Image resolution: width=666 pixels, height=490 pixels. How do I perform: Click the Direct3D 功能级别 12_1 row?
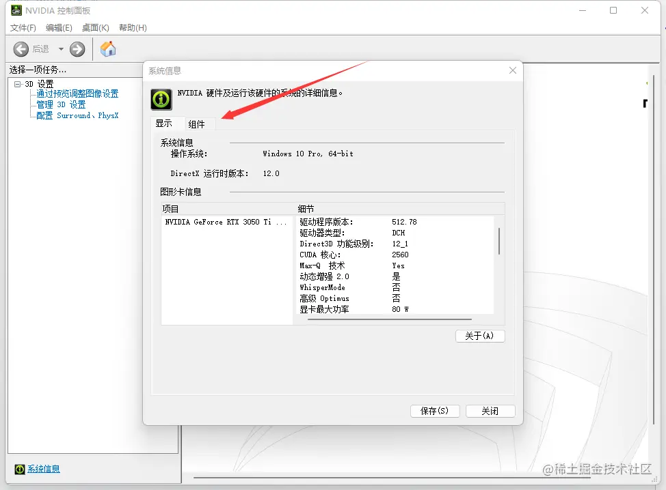(396, 244)
